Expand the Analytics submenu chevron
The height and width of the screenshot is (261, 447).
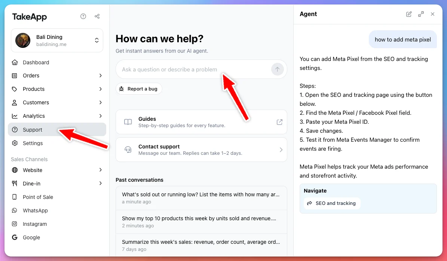[x=100, y=116]
